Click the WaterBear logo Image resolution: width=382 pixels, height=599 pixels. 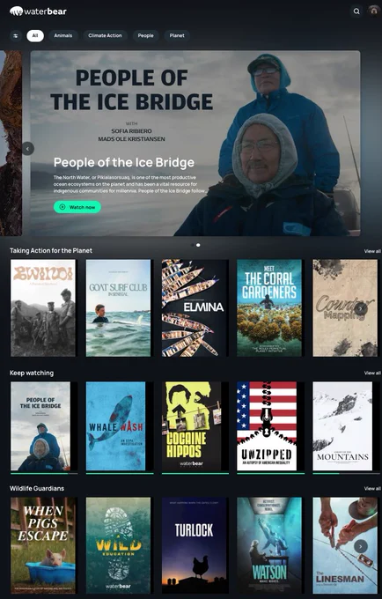tap(38, 11)
